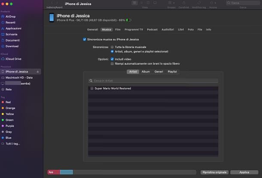Open the Azione dropdown menu
This screenshot has width=262, height=178.
213,3
